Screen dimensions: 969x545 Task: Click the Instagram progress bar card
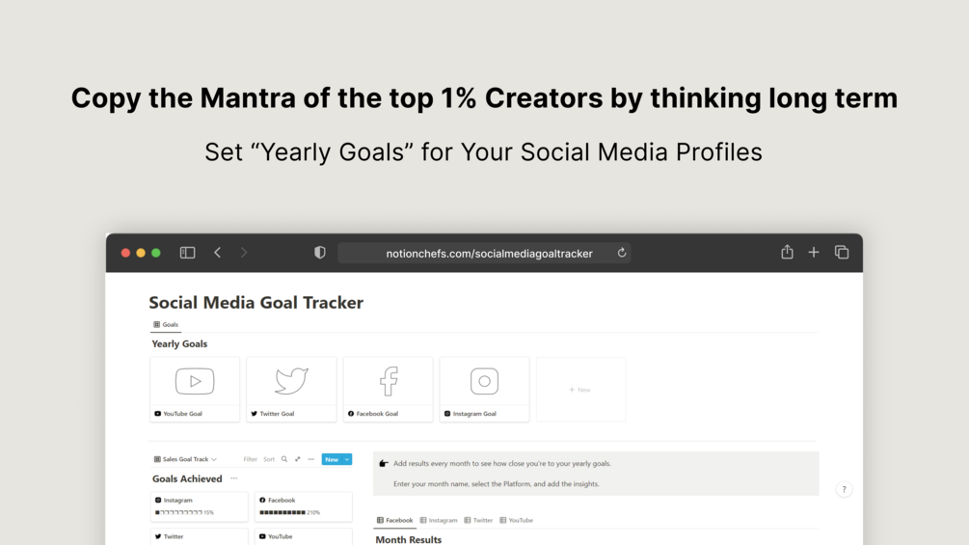(x=200, y=506)
